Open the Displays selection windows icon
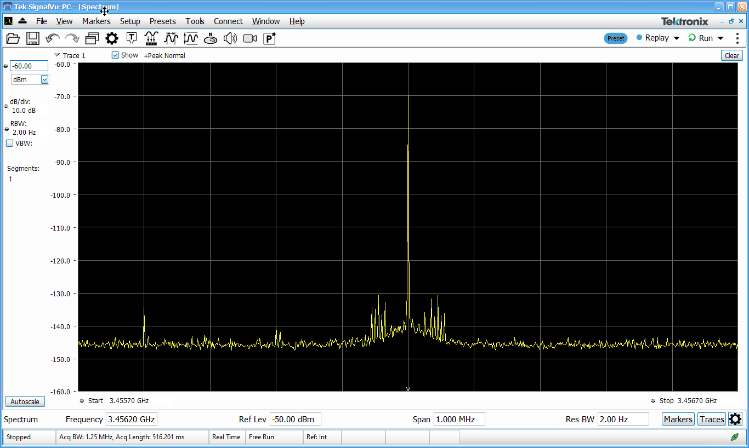749x448 pixels. point(92,38)
